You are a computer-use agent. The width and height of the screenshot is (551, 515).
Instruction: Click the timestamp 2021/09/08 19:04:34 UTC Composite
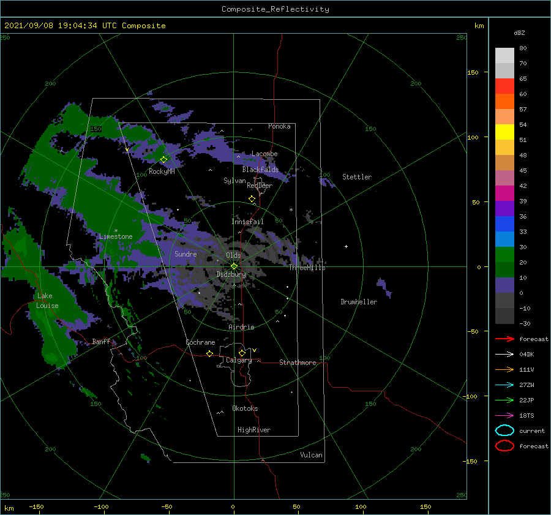click(x=84, y=26)
